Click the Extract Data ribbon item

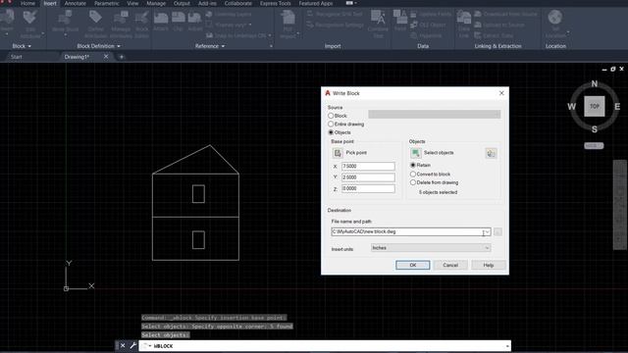point(494,35)
